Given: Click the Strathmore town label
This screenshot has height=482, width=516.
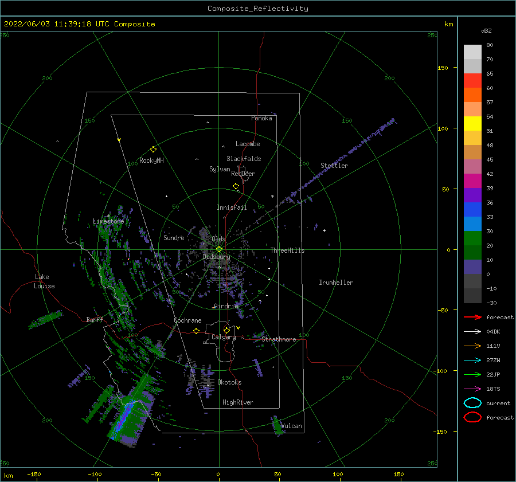Looking at the screenshot, I should [x=279, y=339].
